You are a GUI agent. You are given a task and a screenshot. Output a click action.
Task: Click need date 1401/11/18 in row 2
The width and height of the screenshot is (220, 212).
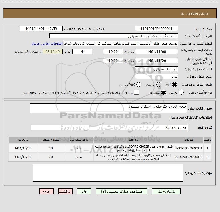pos(23,157)
